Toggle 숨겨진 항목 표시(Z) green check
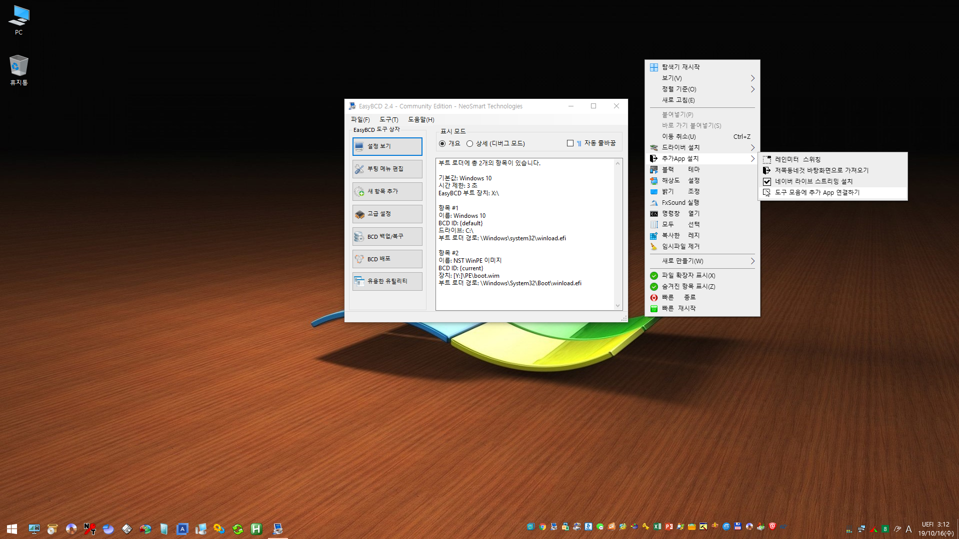This screenshot has height=539, width=959. 653,286
